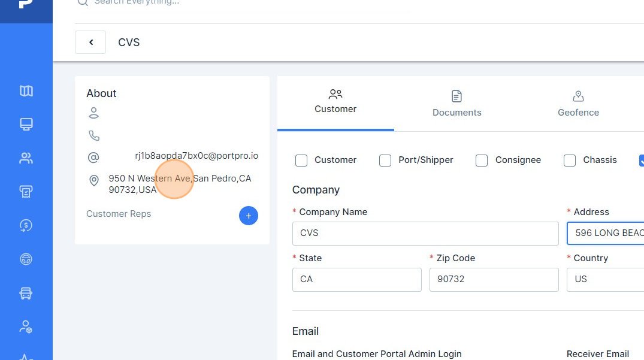Click the Receiver Email label

pyautogui.click(x=598, y=354)
